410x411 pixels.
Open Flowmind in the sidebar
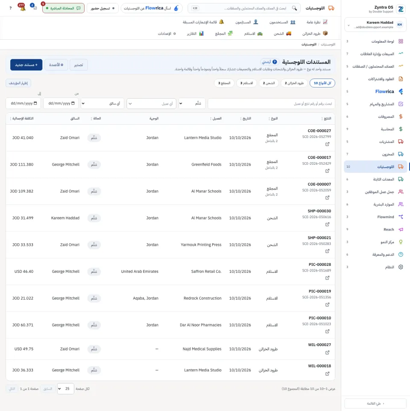point(375,217)
